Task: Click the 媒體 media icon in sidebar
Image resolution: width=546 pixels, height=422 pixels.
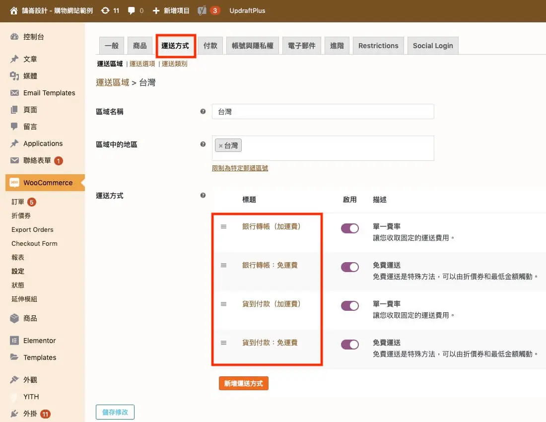Action: (x=14, y=76)
